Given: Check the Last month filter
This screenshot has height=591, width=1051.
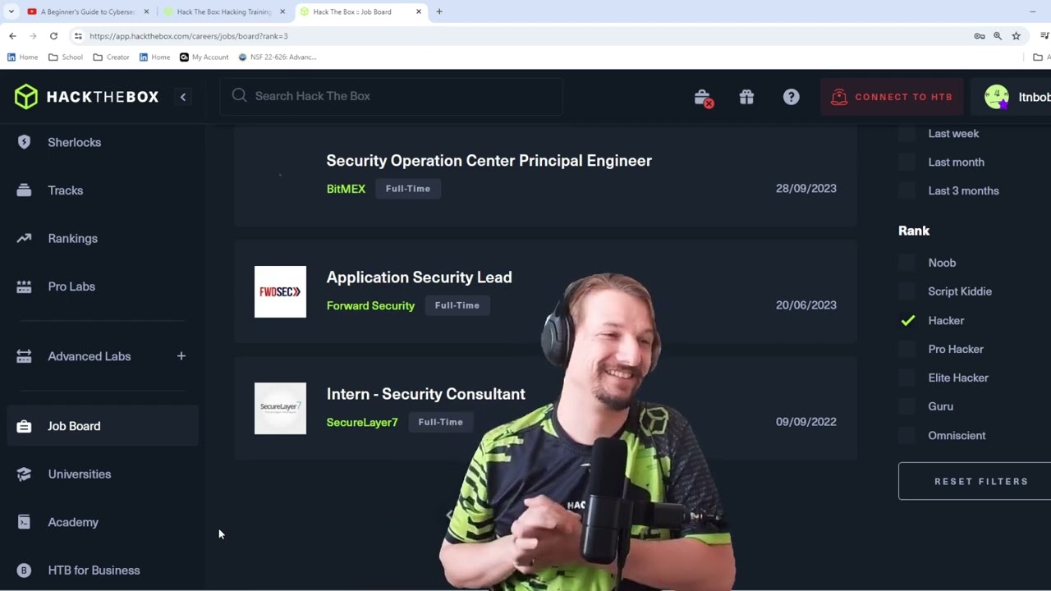Looking at the screenshot, I should (906, 163).
